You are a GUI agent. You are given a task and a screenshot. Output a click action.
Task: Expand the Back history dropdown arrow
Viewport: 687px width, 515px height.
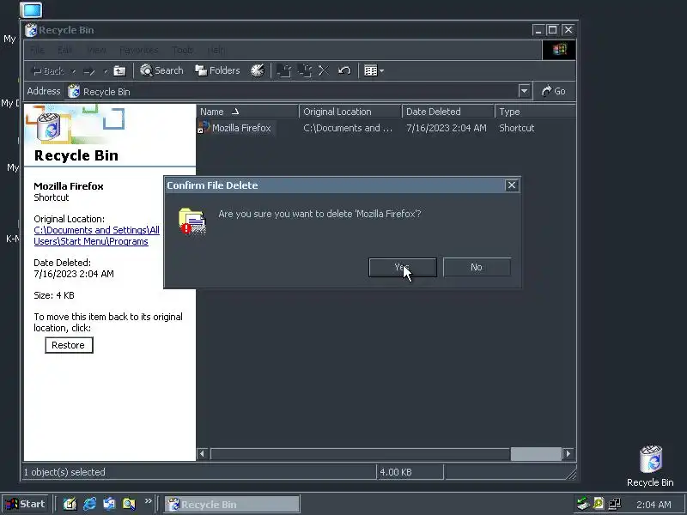click(74, 71)
